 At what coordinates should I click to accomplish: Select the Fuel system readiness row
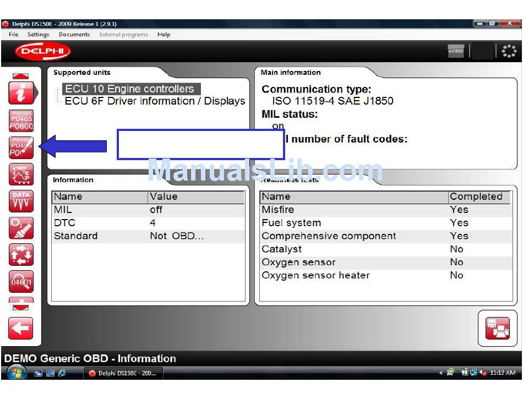click(386, 223)
